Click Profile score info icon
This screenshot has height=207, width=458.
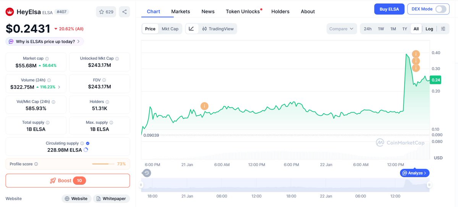point(36,164)
